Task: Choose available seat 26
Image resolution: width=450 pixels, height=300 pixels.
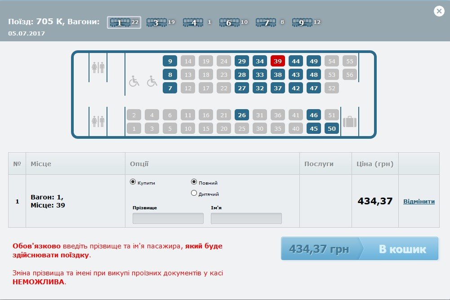Action: click(242, 115)
